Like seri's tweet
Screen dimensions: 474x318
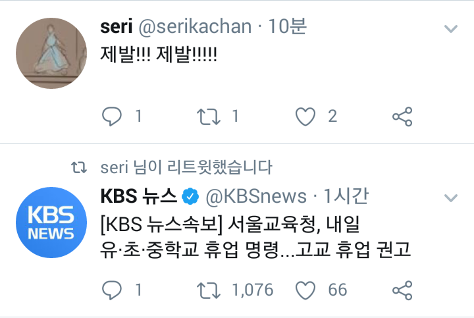pyautogui.click(x=305, y=117)
